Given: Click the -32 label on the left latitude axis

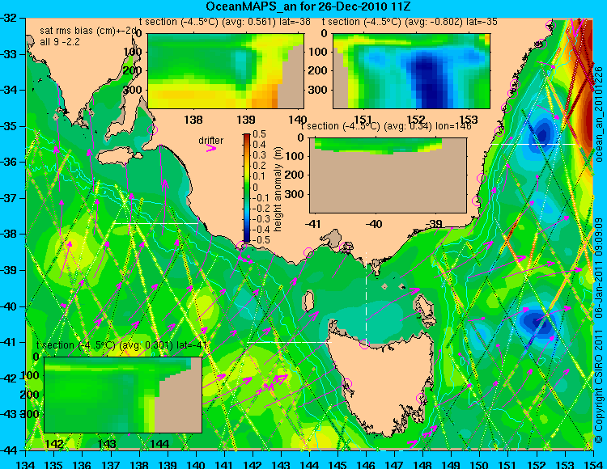Looking at the screenshot, I should [x=11, y=18].
